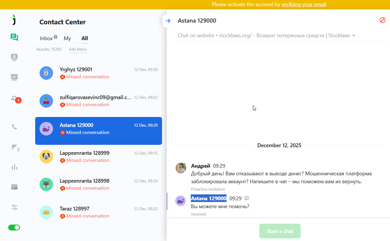Screen dimensions: 390x241
Task: Click the lock icon beside Inbox
Action: pos(56,37)
